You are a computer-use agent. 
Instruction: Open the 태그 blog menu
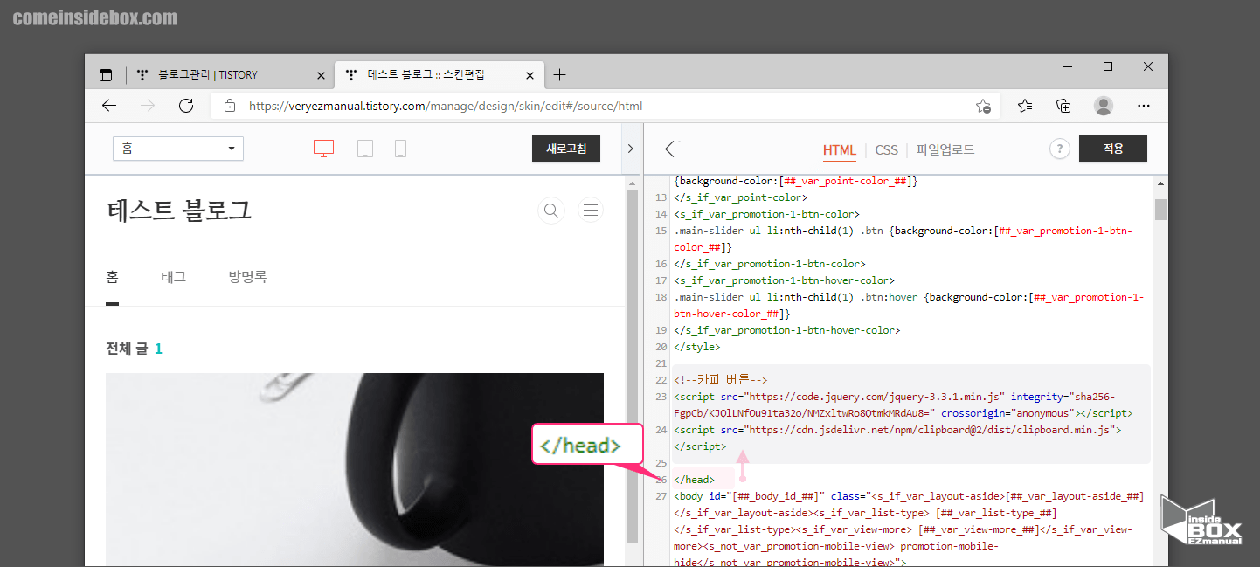point(173,277)
